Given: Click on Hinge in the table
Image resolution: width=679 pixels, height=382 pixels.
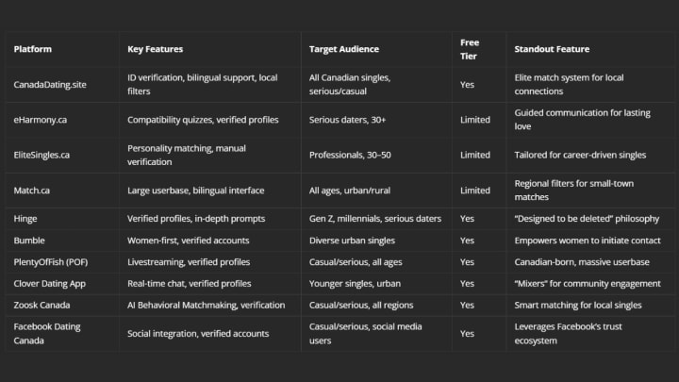Looking at the screenshot, I should click(x=25, y=219).
